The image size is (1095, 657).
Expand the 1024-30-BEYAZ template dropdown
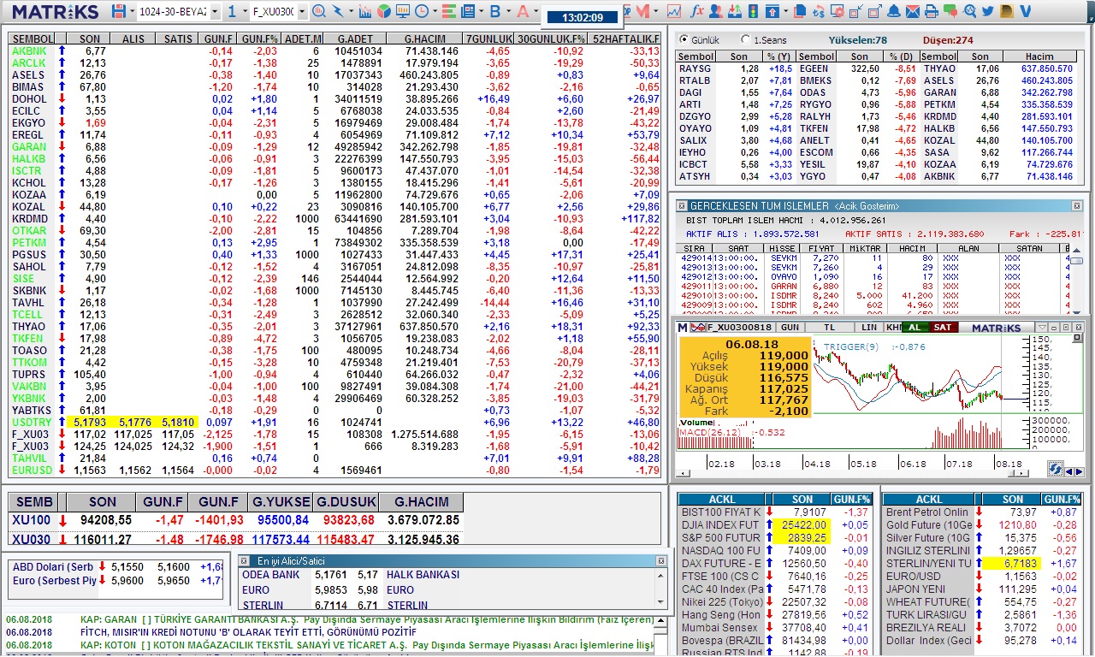point(215,12)
